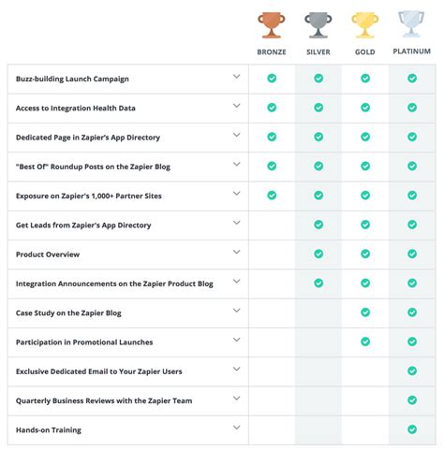Select the PLATINUM tier column header
This screenshot has width=444, height=450.
click(411, 51)
